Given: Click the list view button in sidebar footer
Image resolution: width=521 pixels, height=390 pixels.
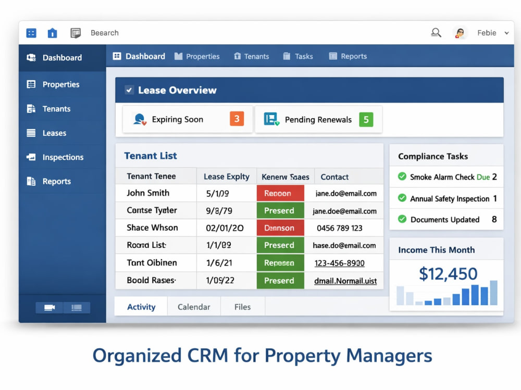Looking at the screenshot, I should [x=77, y=308].
